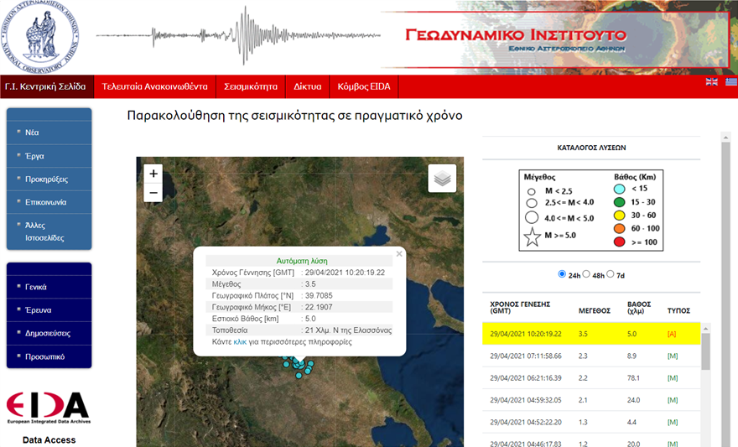Screen dimensions: 738x447
Task: Open the Σεισμικότητα menu
Action: click(250, 86)
